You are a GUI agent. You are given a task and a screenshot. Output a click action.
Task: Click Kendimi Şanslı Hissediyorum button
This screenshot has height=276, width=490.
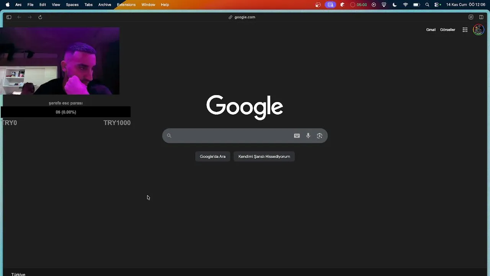(264, 156)
